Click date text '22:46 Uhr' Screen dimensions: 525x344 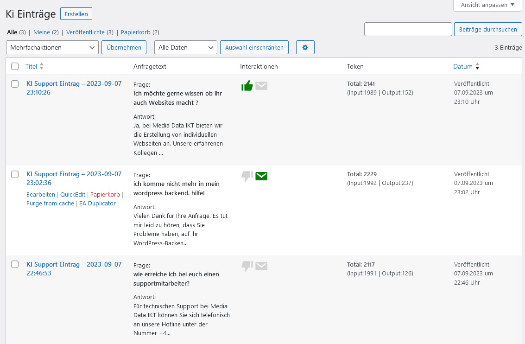(x=467, y=283)
